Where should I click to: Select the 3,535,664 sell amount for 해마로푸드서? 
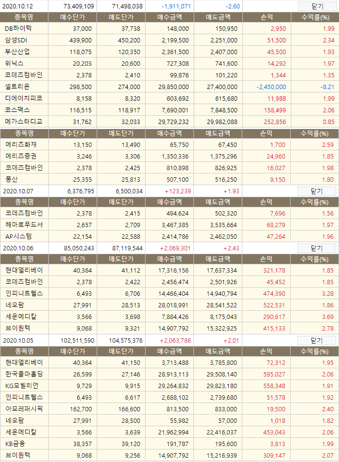223,225
